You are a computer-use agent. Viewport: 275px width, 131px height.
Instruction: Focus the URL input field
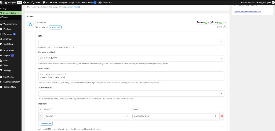(x=129, y=42)
